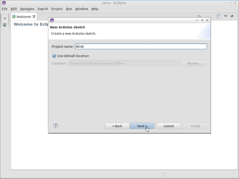Image resolution: width=239 pixels, height=179 pixels.
Task: Open the Window menu
Action: [81, 9]
